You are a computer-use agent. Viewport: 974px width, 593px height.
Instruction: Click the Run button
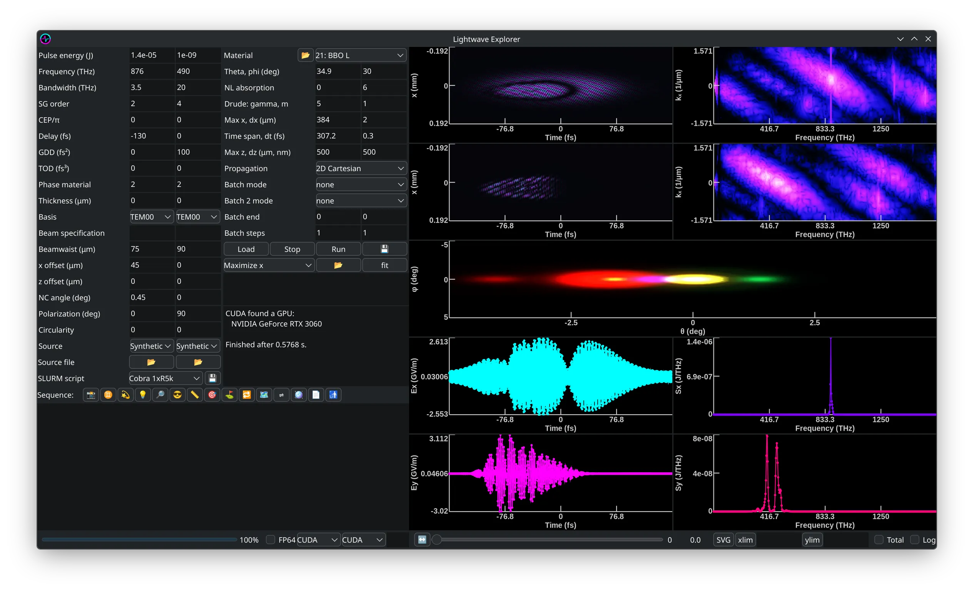pyautogui.click(x=338, y=249)
